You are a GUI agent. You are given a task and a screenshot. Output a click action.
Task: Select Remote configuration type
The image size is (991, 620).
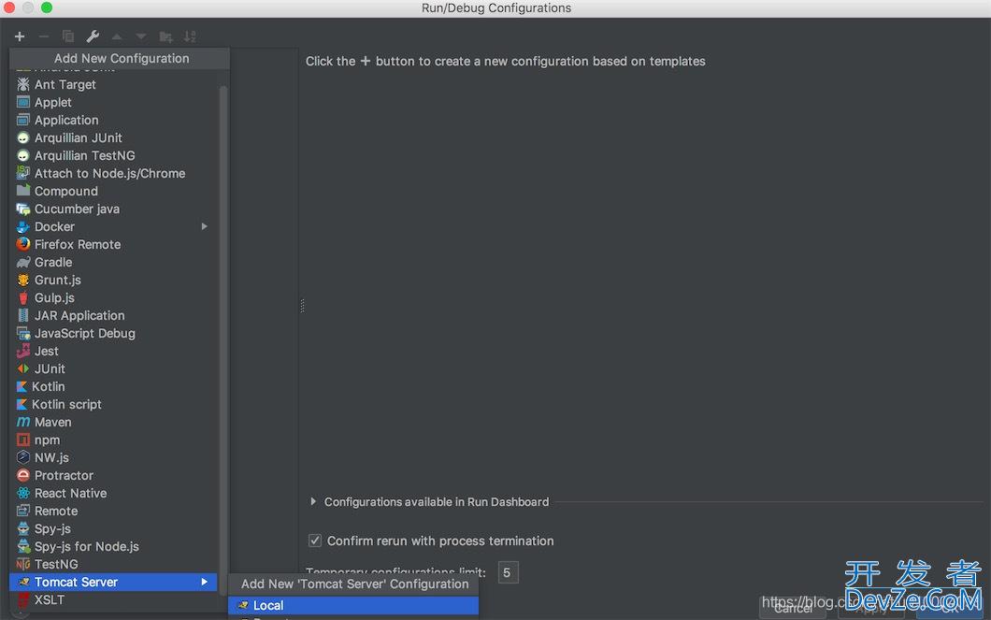click(x=114, y=511)
